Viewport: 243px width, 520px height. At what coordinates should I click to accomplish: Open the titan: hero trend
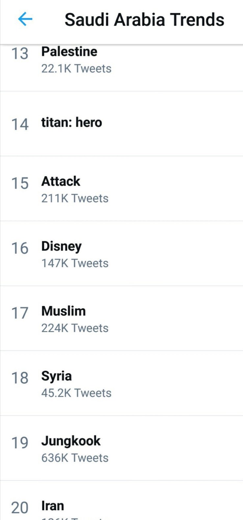pyautogui.click(x=72, y=123)
